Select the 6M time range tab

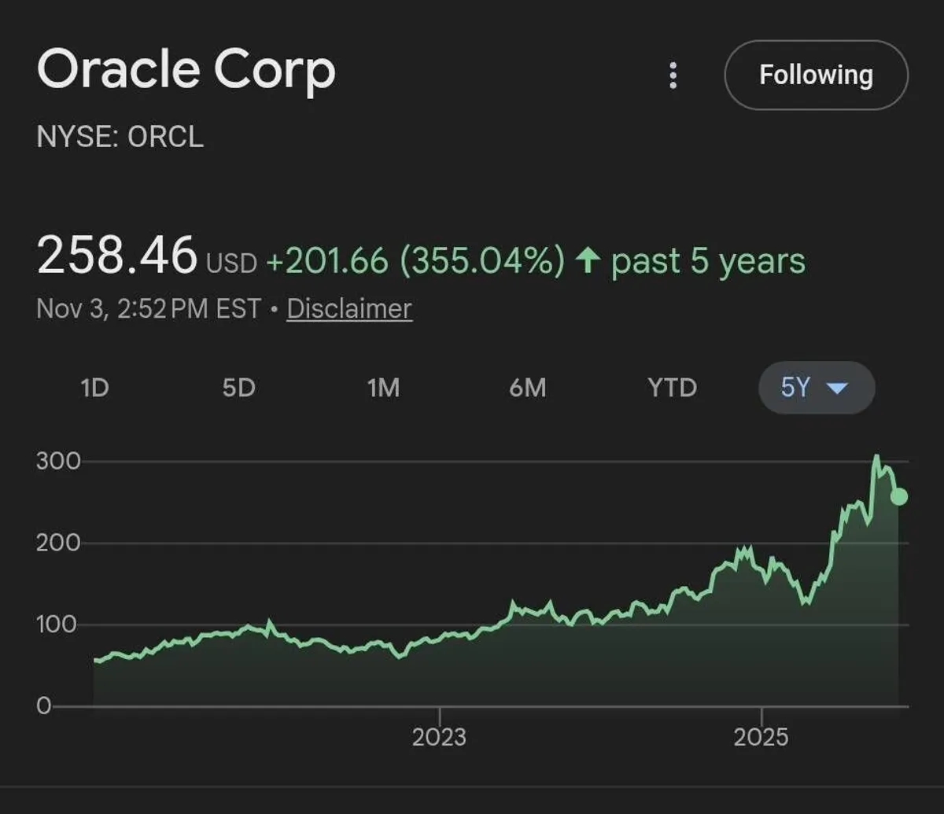pyautogui.click(x=527, y=388)
